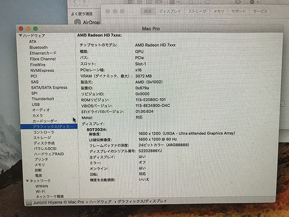Click display serial number 52202886YJ
The image size is (289, 217).
[x=150, y=151]
